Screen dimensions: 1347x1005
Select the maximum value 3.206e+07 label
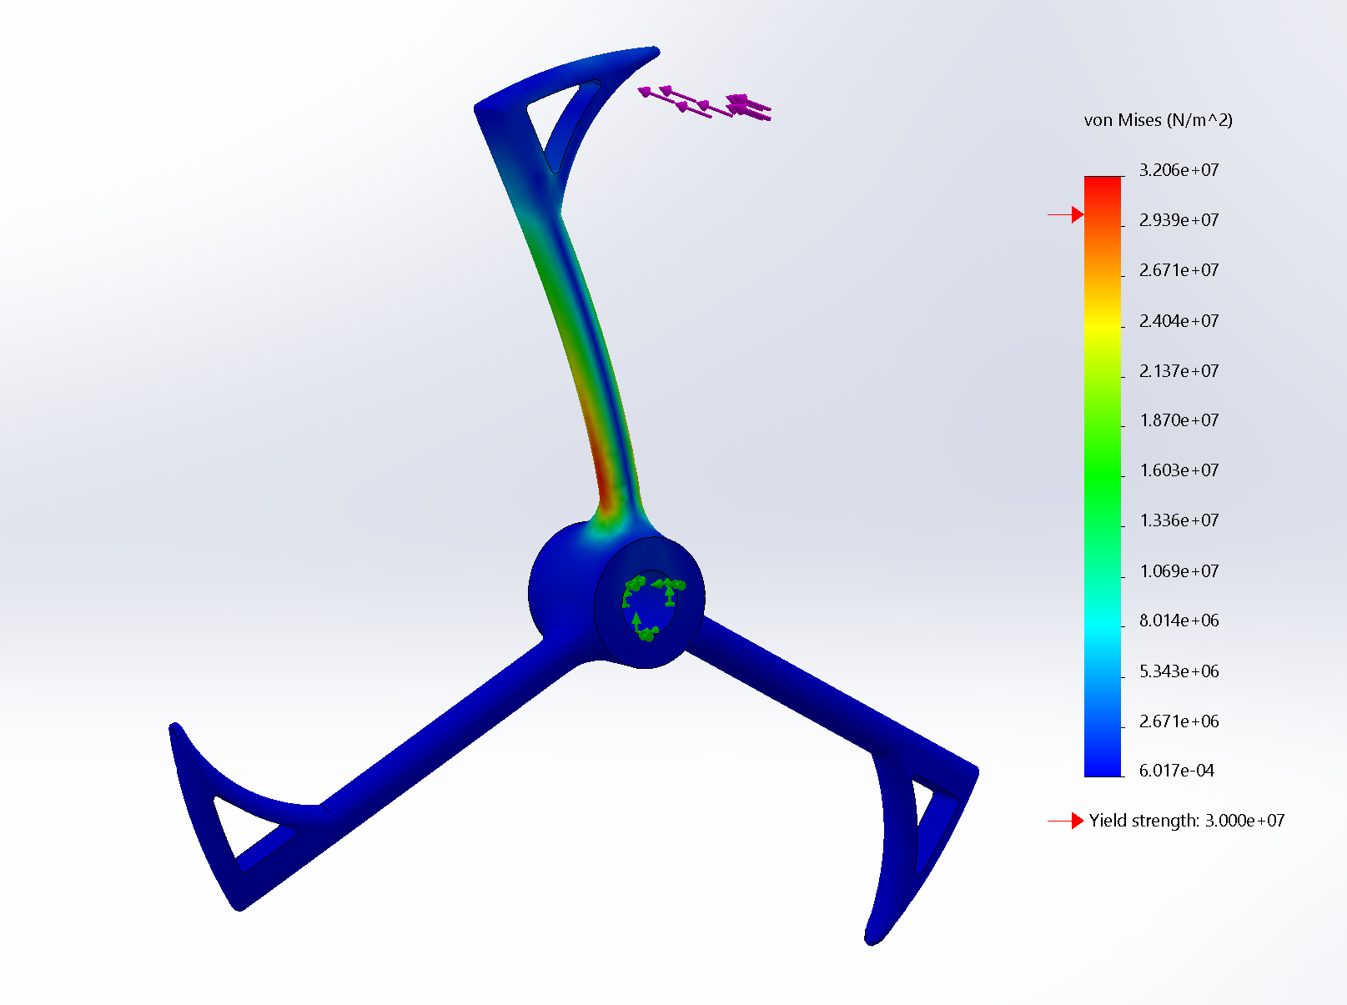1179,170
